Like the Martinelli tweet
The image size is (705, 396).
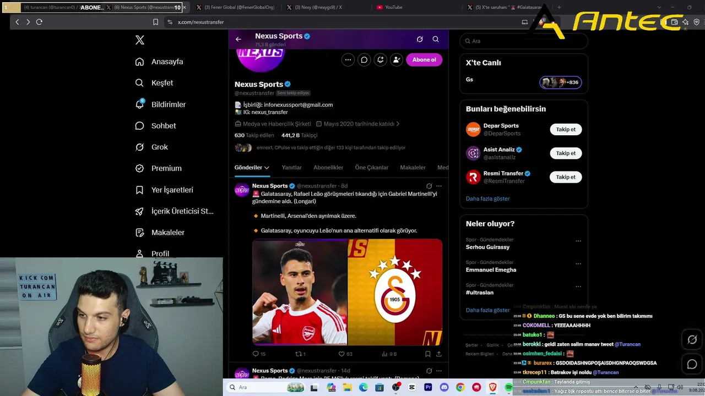(345, 354)
